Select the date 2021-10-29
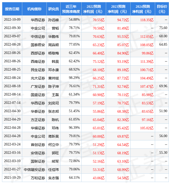The width and height of the screenshot is (169, 184). click(12, 178)
